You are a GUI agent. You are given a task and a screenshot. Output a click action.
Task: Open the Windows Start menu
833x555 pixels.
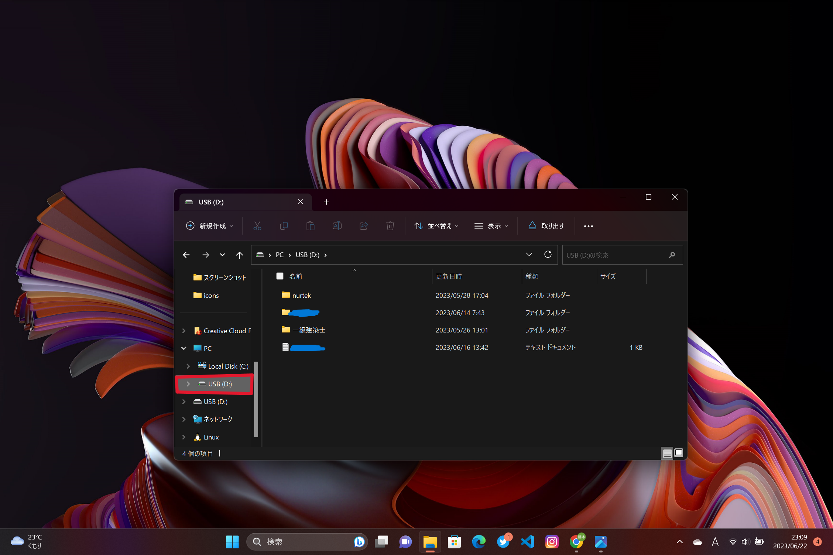coord(232,542)
